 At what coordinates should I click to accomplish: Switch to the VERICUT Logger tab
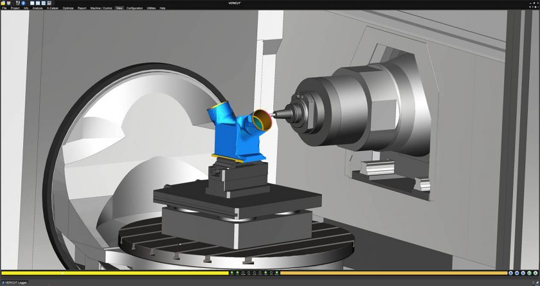pos(14,282)
